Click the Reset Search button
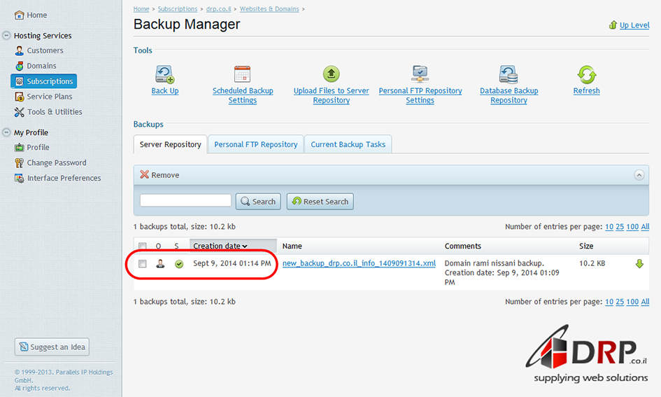The image size is (661, 397). pos(320,202)
